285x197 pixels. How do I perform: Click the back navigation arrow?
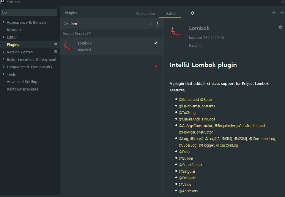[274, 12]
